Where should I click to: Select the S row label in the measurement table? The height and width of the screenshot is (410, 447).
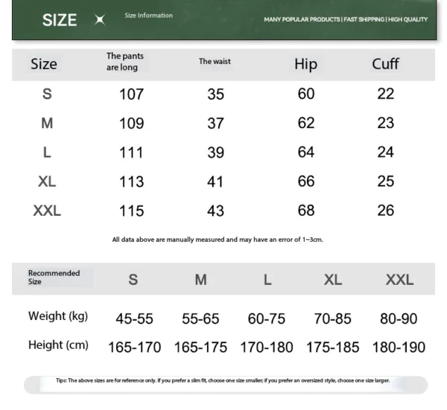tap(47, 95)
